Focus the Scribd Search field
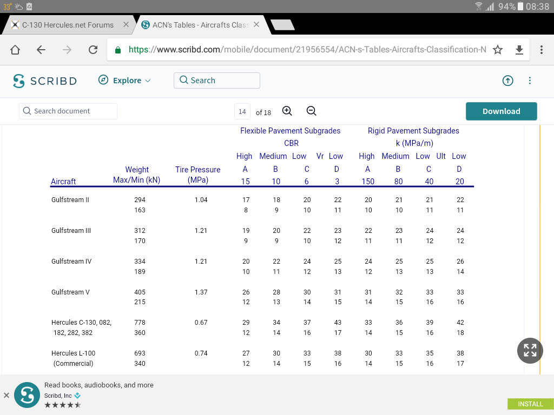 pos(217,81)
